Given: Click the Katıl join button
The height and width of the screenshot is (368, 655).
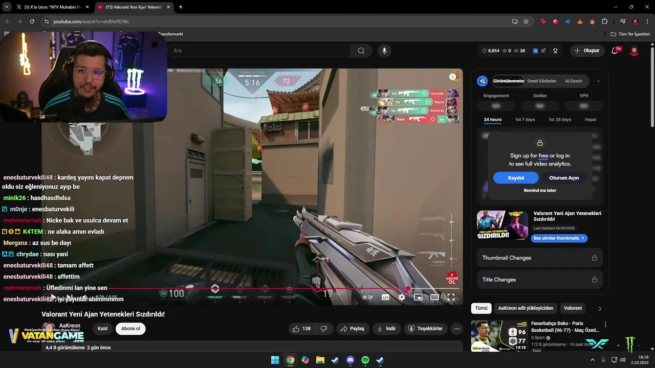Looking at the screenshot, I should pyautogui.click(x=102, y=329).
